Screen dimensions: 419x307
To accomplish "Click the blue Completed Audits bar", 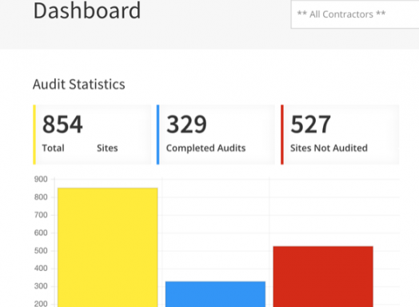I will 215,294.
